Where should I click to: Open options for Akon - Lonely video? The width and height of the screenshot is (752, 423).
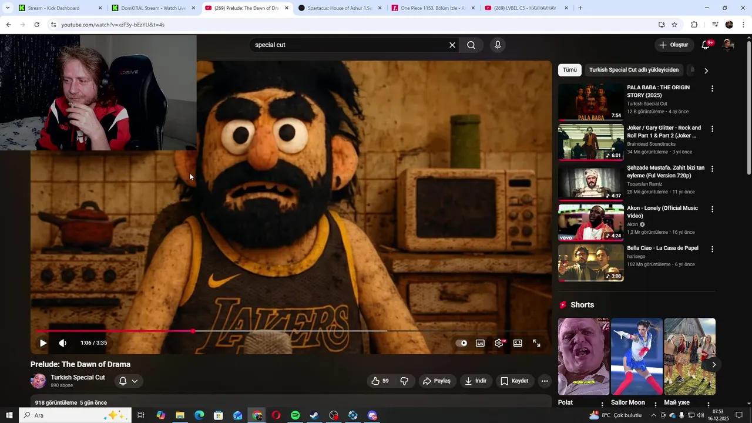[712, 209]
